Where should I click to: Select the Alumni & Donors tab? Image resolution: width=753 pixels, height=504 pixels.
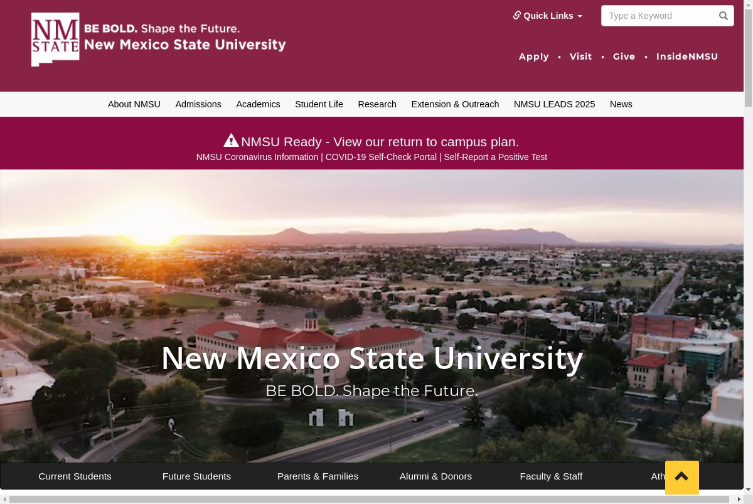click(x=435, y=476)
